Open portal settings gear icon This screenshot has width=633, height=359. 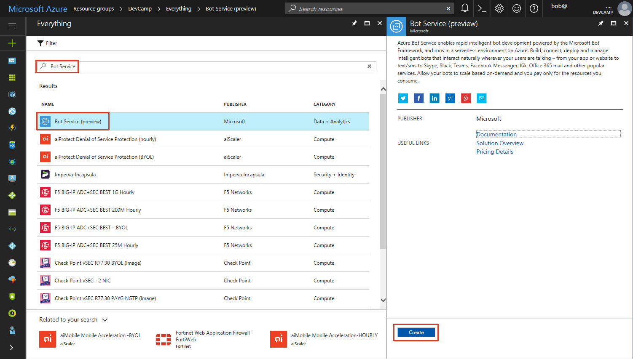[x=499, y=8]
